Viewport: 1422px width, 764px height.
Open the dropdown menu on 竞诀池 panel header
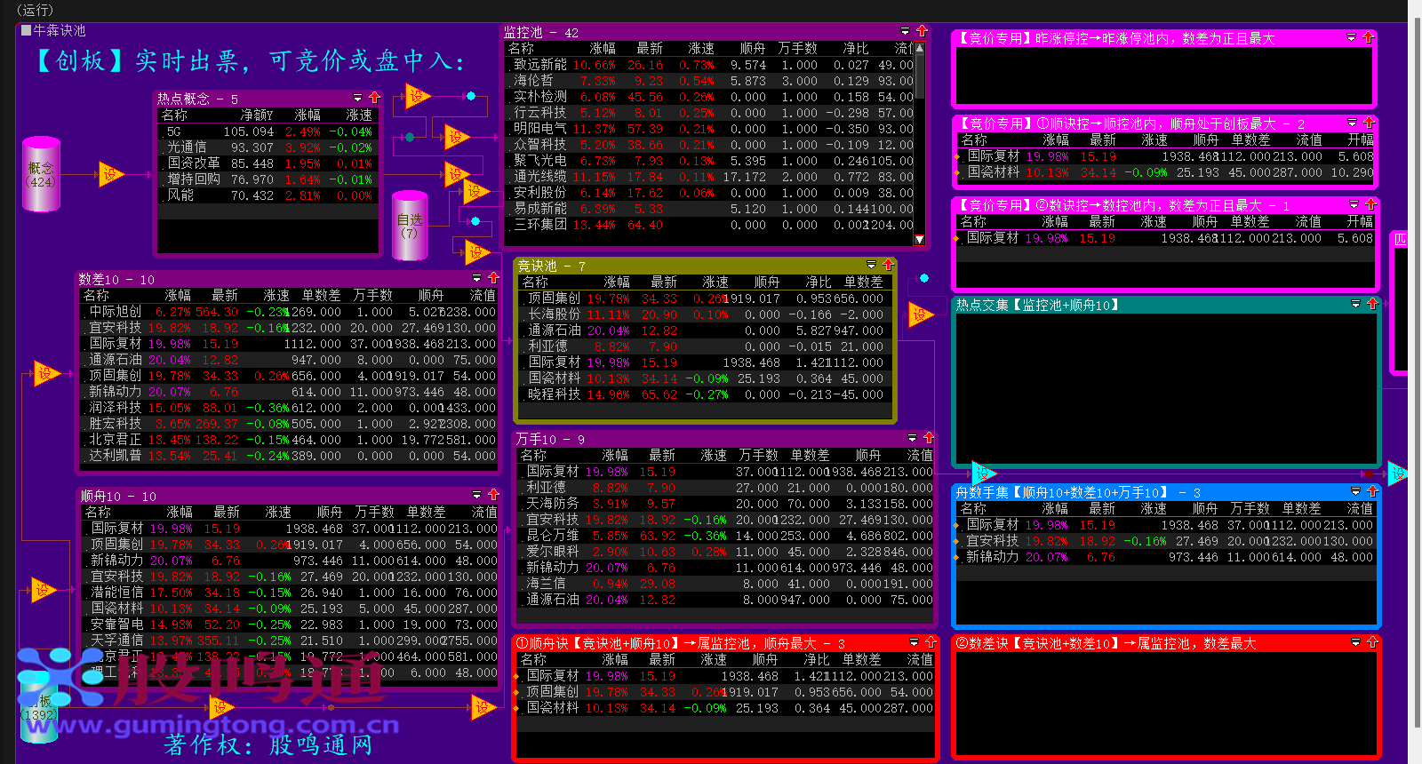click(x=871, y=265)
